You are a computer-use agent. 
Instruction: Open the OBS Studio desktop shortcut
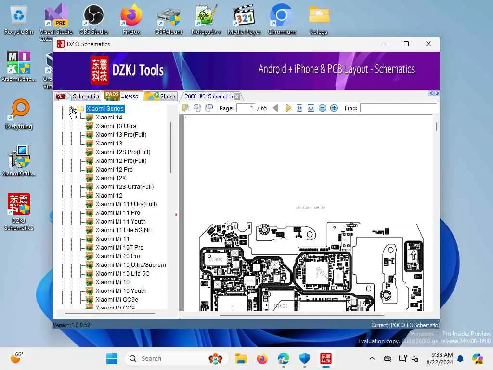(x=94, y=19)
